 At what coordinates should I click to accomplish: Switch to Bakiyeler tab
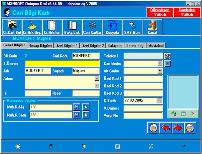pos(115,45)
